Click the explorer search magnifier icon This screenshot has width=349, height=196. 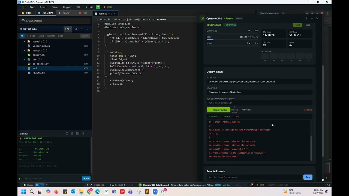[x=76, y=29]
